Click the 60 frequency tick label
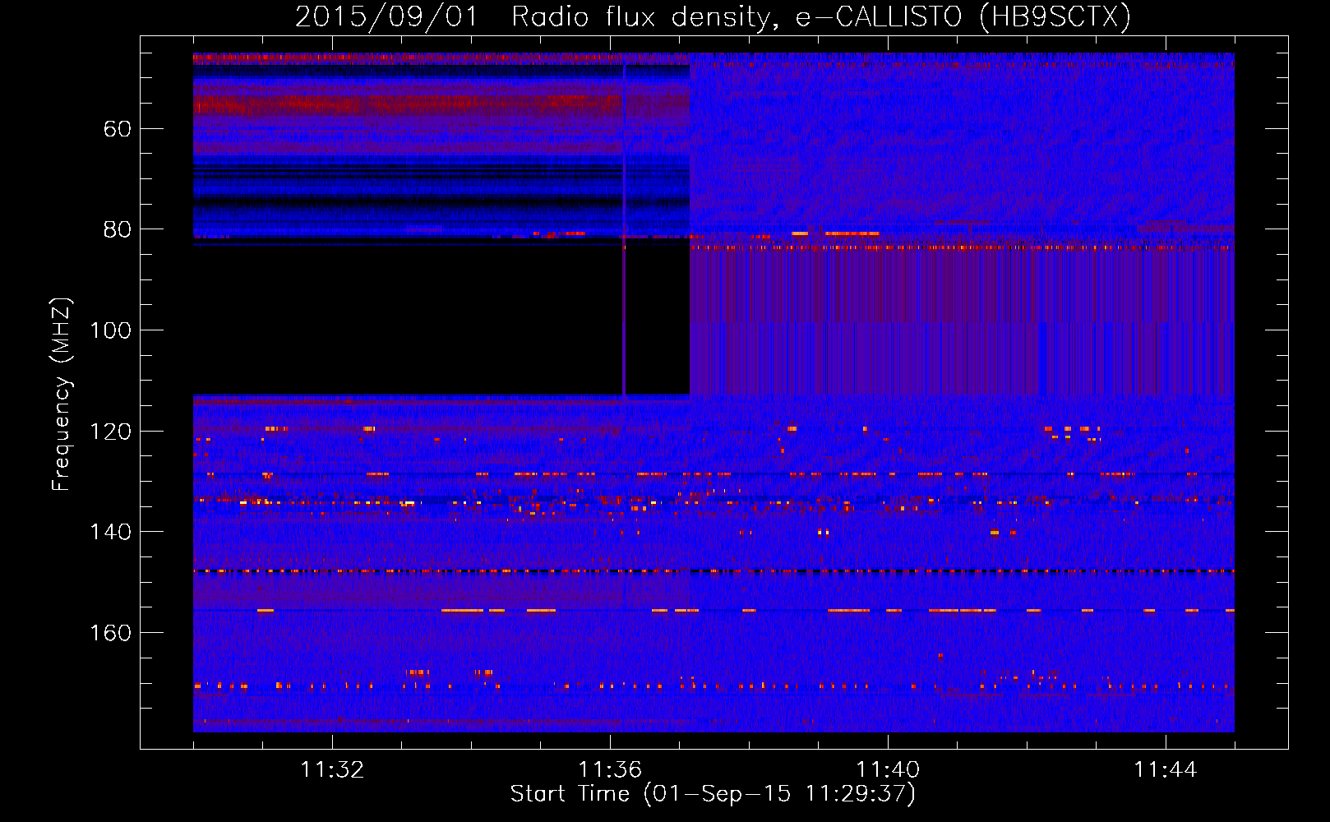 pyautogui.click(x=117, y=129)
